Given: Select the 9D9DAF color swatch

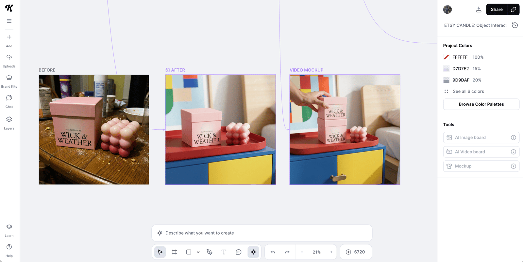Looking at the screenshot, I should (x=446, y=80).
